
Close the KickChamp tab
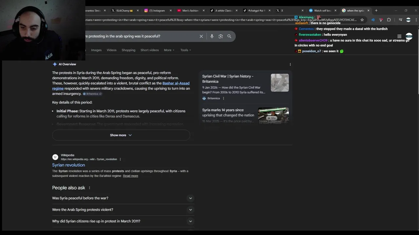(x=138, y=10)
